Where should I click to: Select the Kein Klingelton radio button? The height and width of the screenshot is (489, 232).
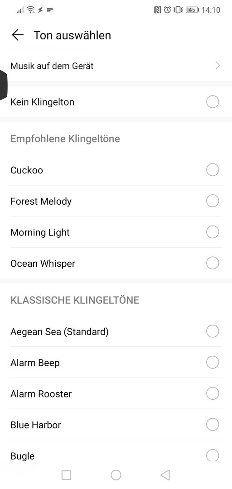click(x=213, y=102)
